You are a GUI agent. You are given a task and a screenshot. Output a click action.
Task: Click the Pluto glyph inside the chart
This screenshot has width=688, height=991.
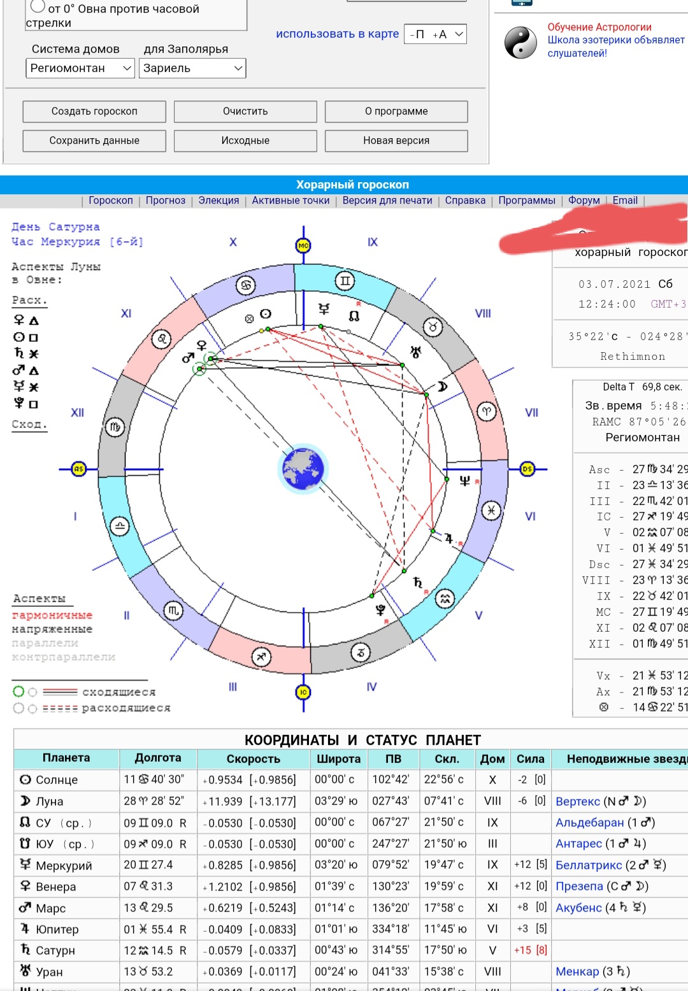380,610
